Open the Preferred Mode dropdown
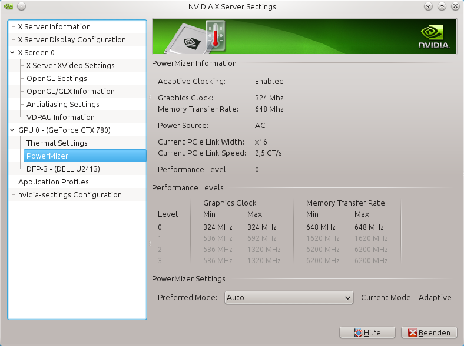464x346 pixels. coord(289,298)
